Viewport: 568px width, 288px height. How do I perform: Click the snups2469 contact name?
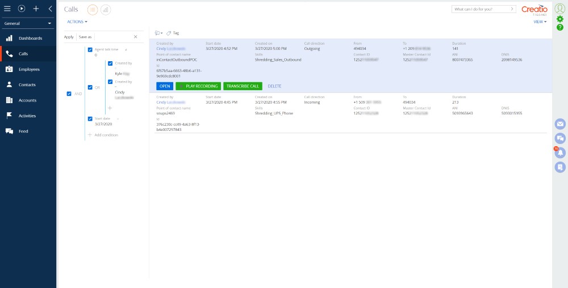[x=165, y=113]
